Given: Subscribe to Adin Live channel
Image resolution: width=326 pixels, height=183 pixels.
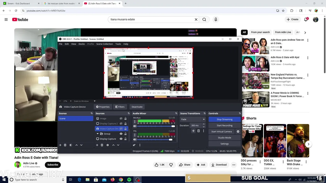Looking at the screenshot, I should pos(53,165).
